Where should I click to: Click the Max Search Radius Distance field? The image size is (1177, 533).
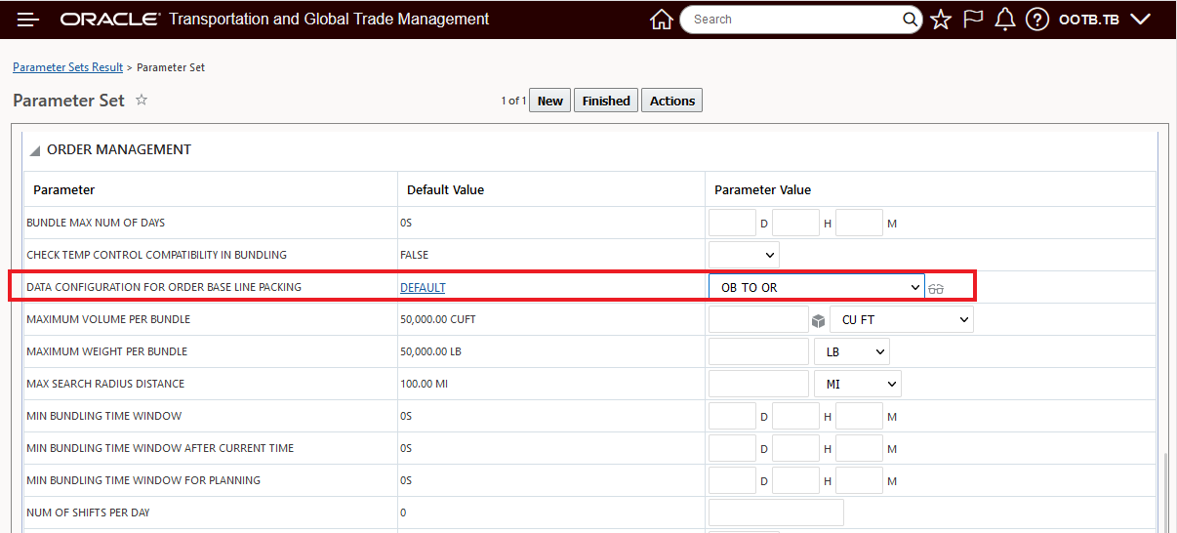click(x=758, y=384)
